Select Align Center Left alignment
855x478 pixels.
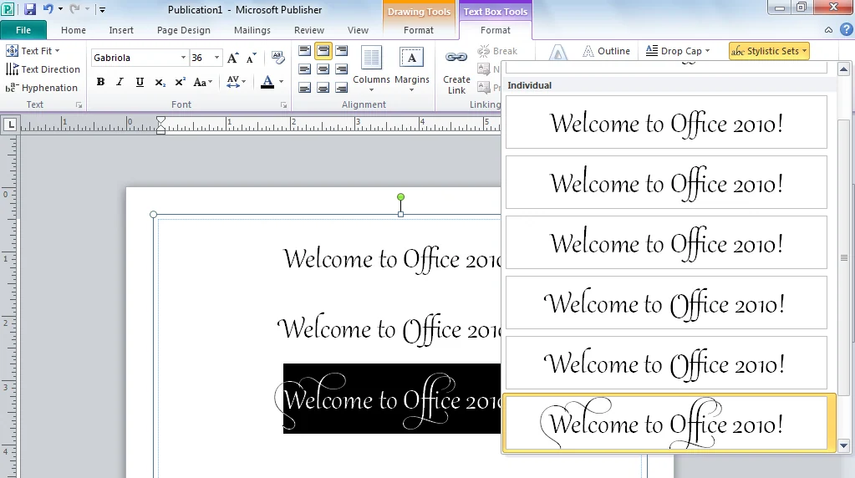(x=305, y=69)
